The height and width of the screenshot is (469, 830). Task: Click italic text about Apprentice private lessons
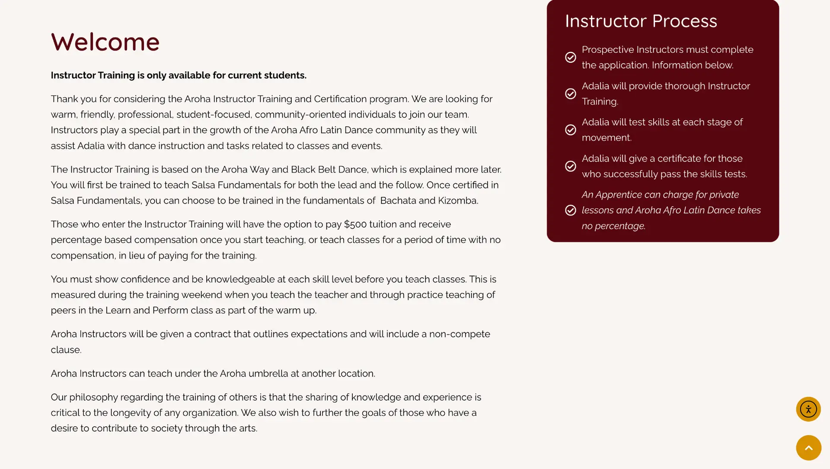coord(671,210)
